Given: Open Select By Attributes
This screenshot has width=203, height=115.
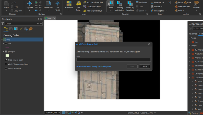Looking at the screenshot, I should (119, 6).
